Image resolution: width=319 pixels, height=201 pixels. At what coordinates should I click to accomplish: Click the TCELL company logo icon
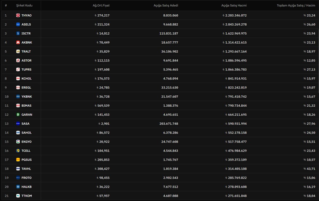[x=18, y=151]
